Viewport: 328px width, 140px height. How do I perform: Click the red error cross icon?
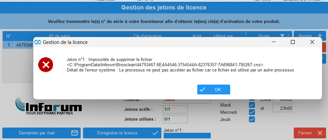[x=45, y=65]
